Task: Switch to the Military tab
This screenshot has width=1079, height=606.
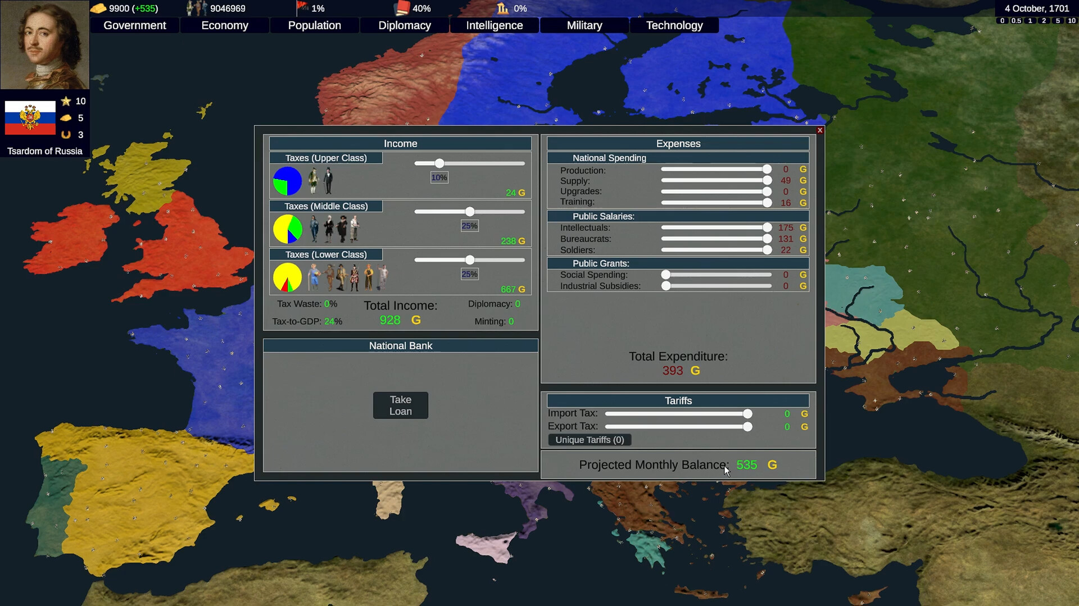Action: pyautogui.click(x=584, y=25)
